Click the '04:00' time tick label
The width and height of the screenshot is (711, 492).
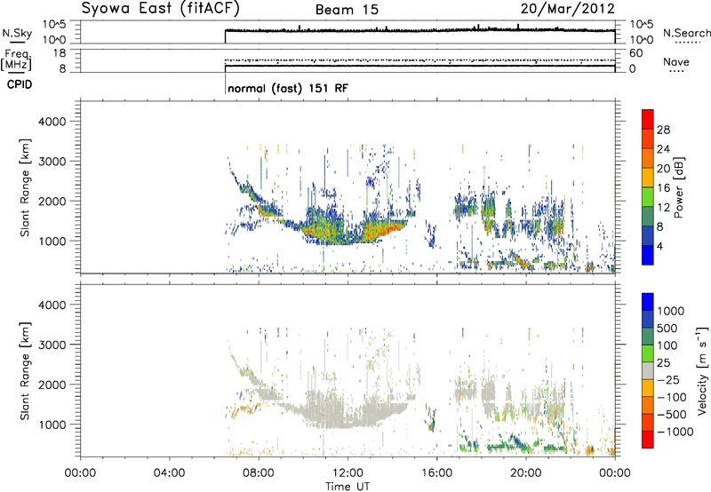pyautogui.click(x=170, y=473)
